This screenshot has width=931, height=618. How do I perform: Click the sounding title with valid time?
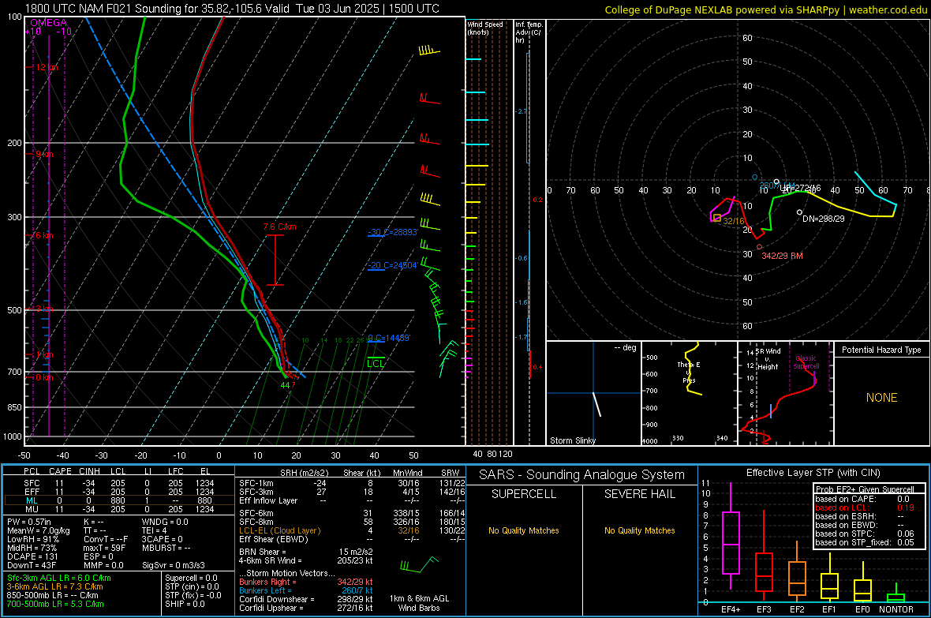(x=232, y=9)
